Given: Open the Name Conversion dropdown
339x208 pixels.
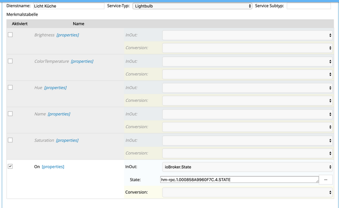Looking at the screenshot, I should click(248, 127).
